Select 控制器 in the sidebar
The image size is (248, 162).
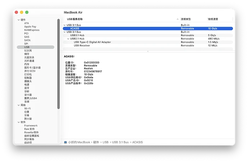(x=28, y=78)
